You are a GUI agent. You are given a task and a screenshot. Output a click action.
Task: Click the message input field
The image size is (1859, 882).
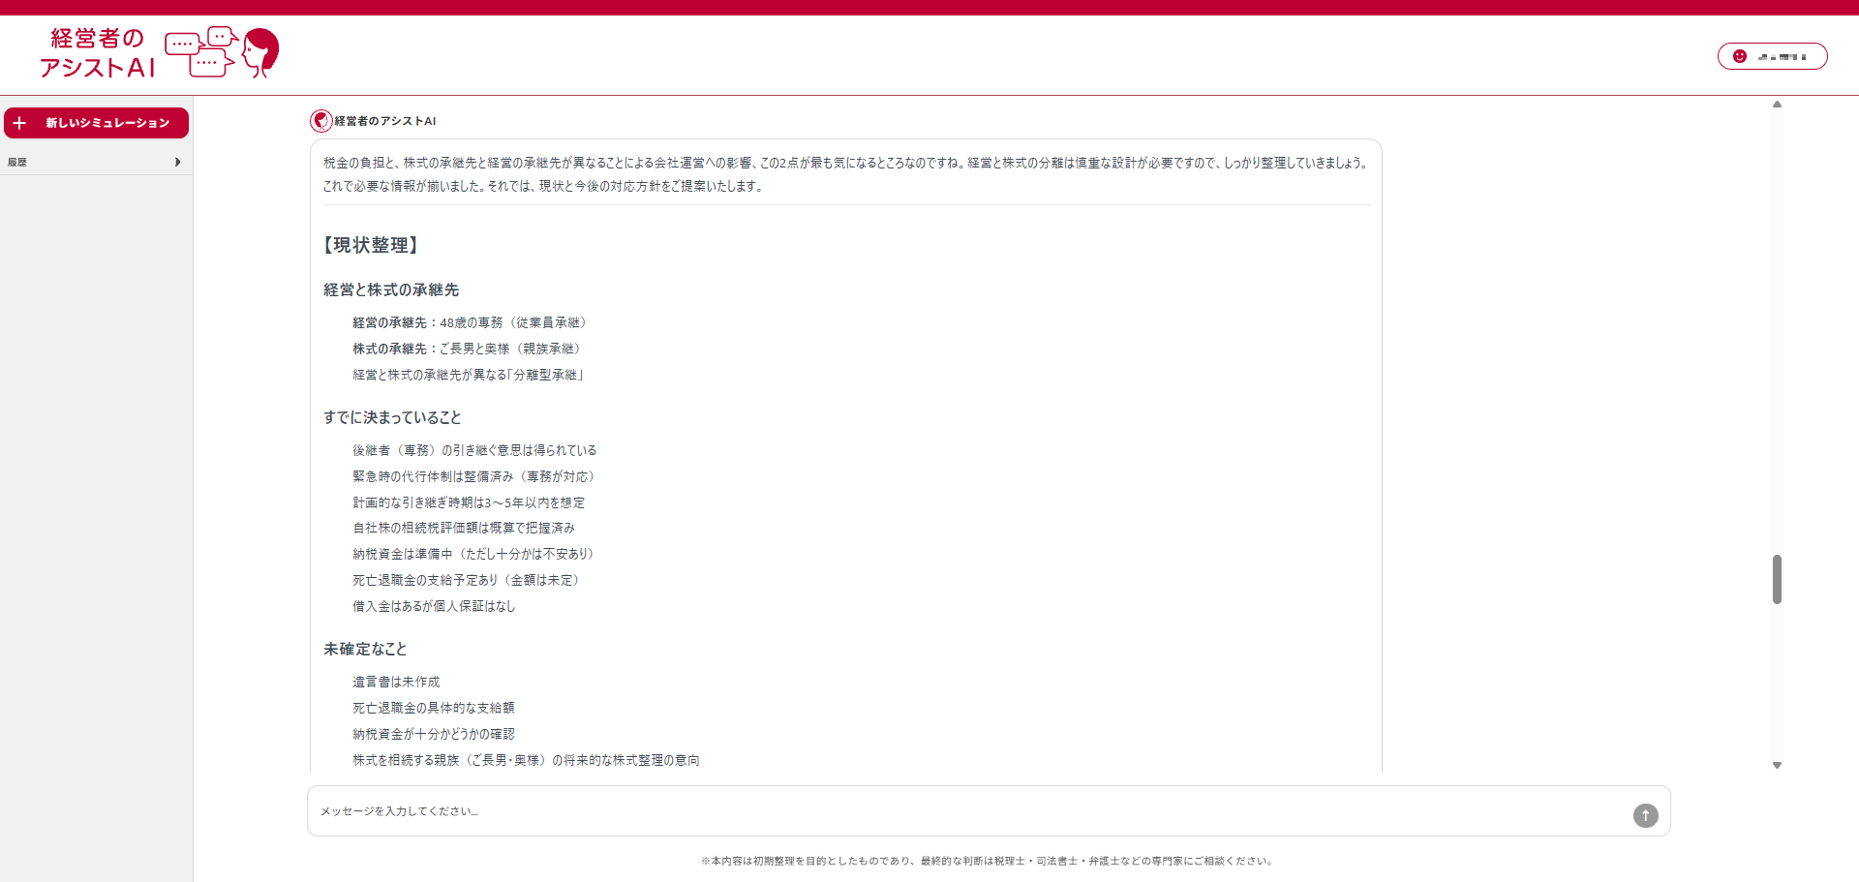point(989,811)
